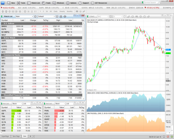The width and height of the screenshot is (174, 139).
Task: Set chart interval to 30 minutes
Action: 47,11
